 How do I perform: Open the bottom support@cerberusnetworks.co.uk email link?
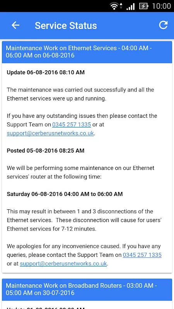[63, 264]
